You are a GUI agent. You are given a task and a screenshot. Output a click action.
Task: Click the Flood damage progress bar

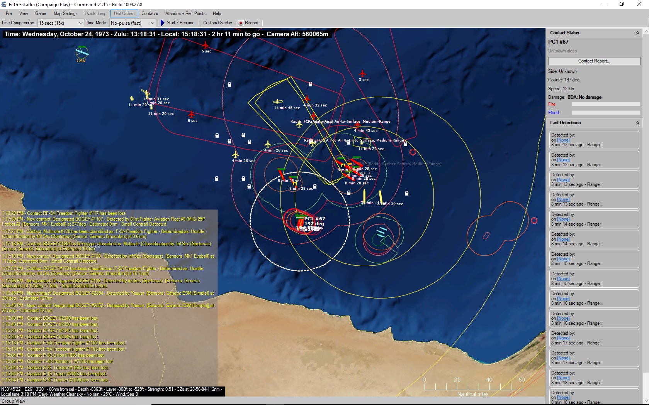pyautogui.click(x=606, y=113)
